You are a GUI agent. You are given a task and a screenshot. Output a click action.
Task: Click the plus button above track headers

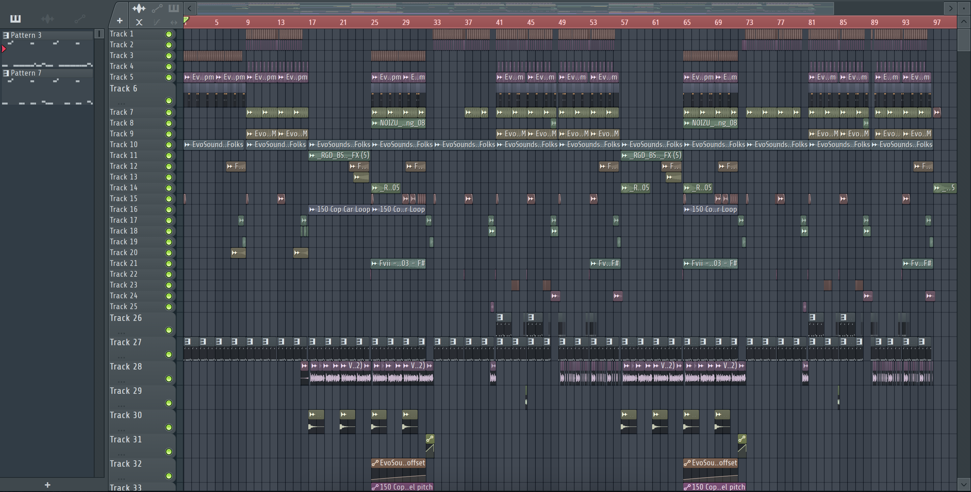[x=119, y=21]
